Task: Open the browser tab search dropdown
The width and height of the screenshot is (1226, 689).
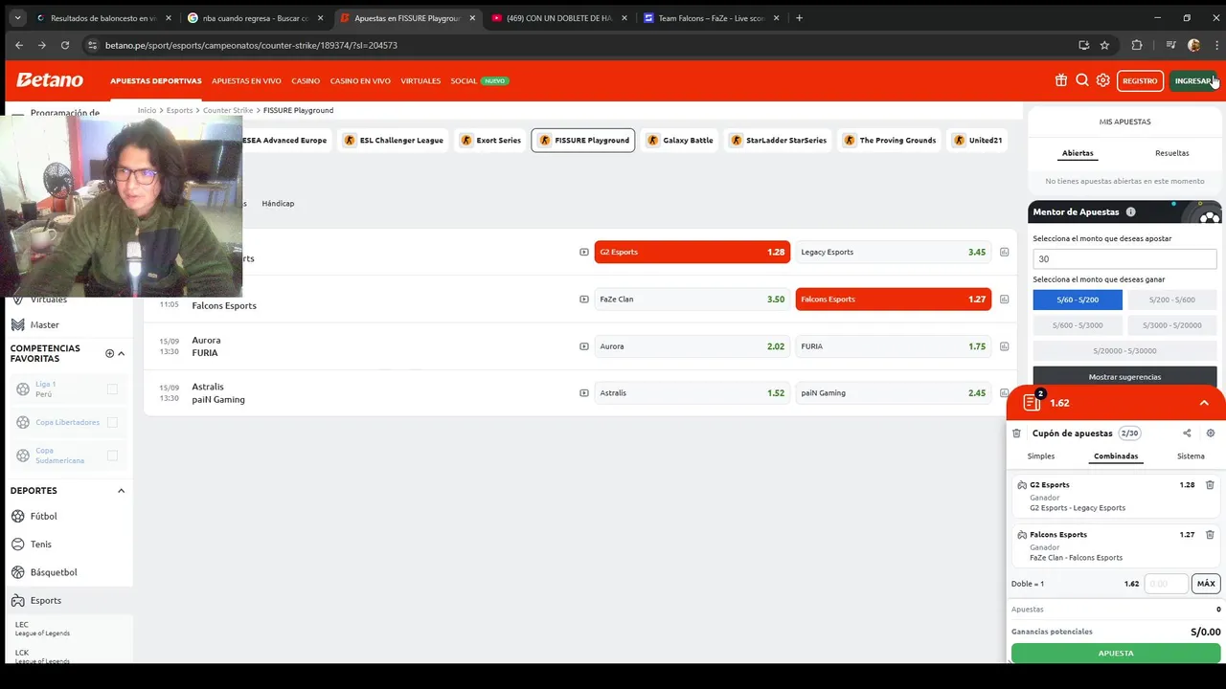Action: pos(17,17)
